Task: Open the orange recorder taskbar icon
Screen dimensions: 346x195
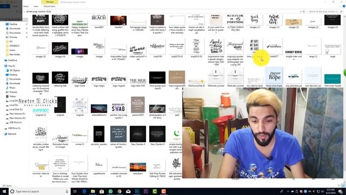Action: [163, 191]
